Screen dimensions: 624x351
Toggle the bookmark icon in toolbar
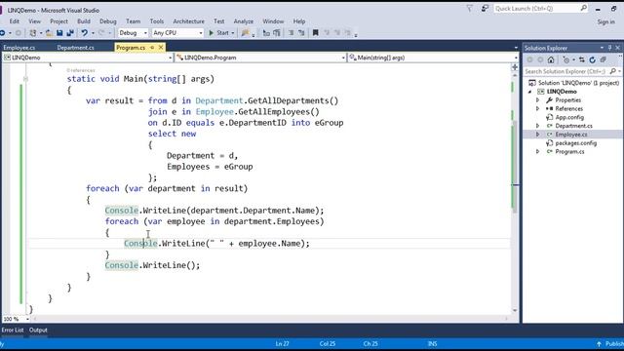(315, 33)
